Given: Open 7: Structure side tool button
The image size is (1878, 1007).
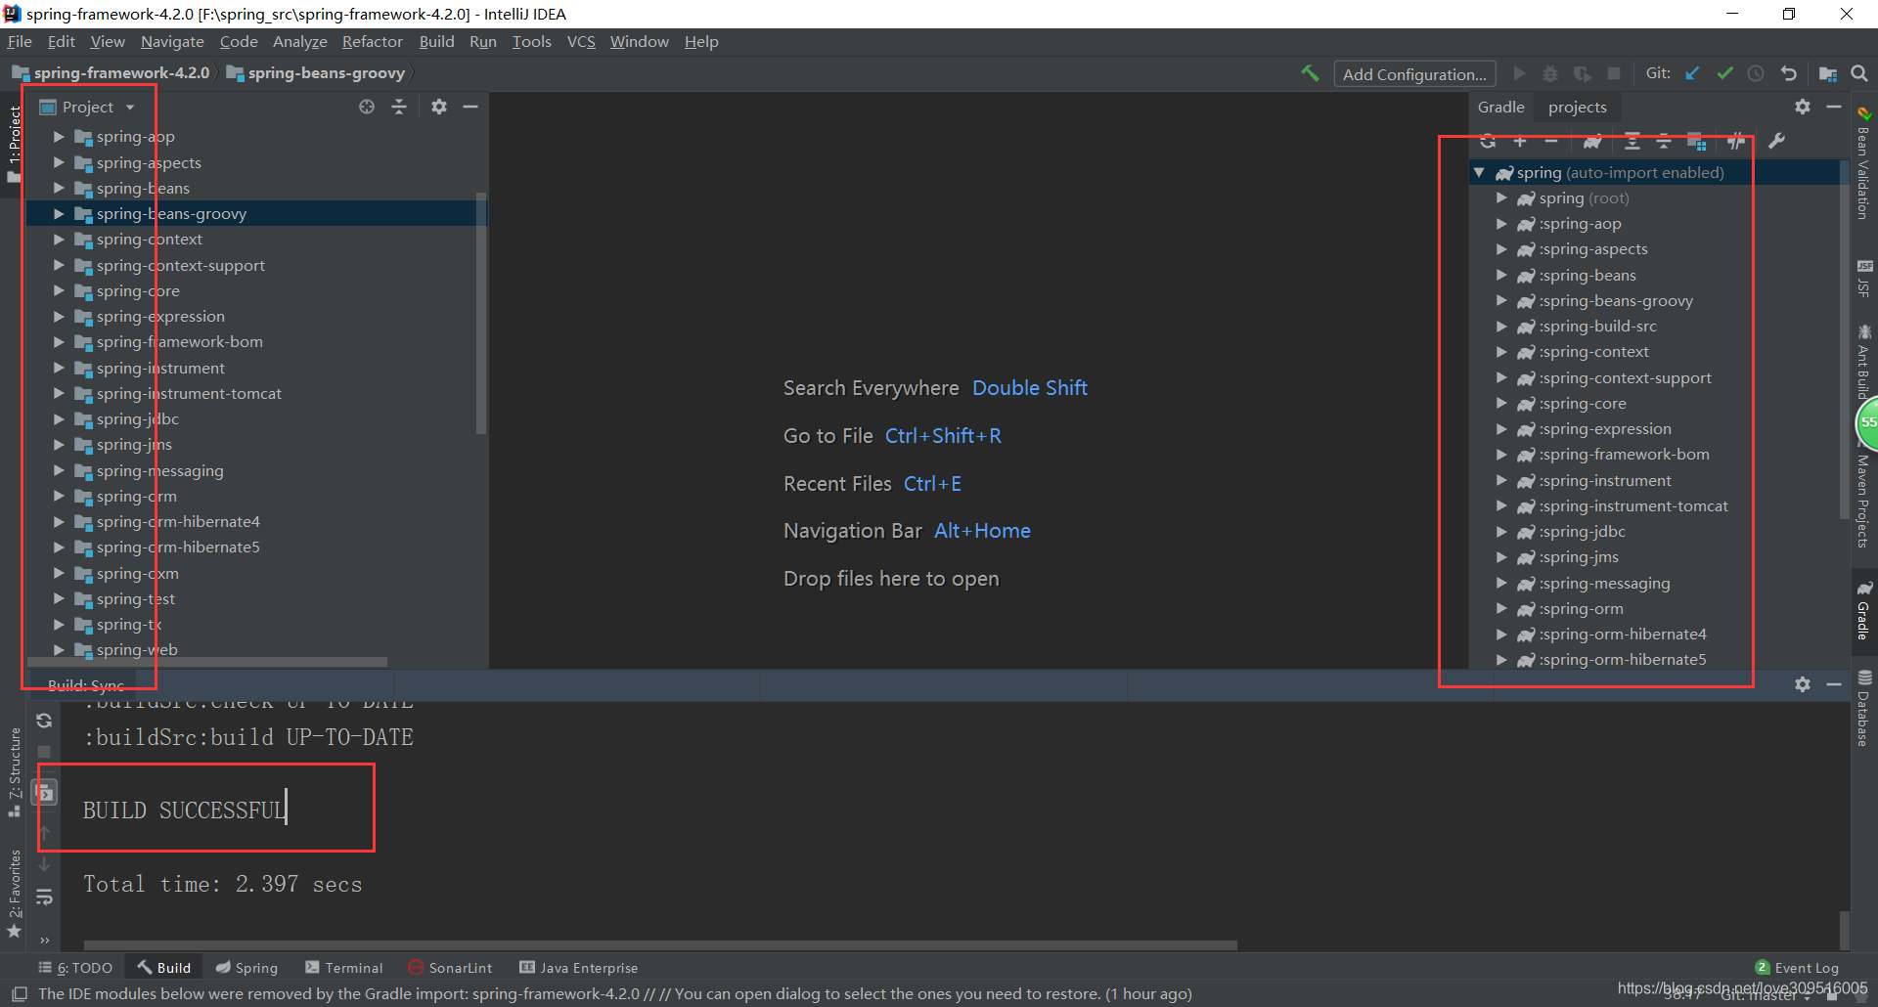Looking at the screenshot, I should pyautogui.click(x=15, y=772).
